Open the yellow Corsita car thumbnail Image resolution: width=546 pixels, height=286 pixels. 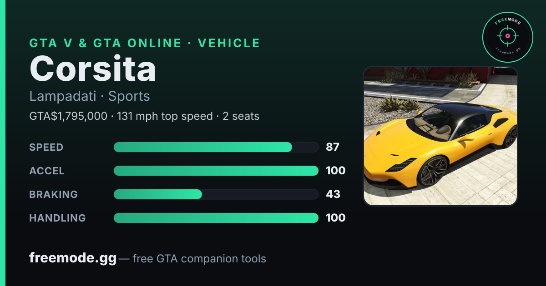click(440, 136)
